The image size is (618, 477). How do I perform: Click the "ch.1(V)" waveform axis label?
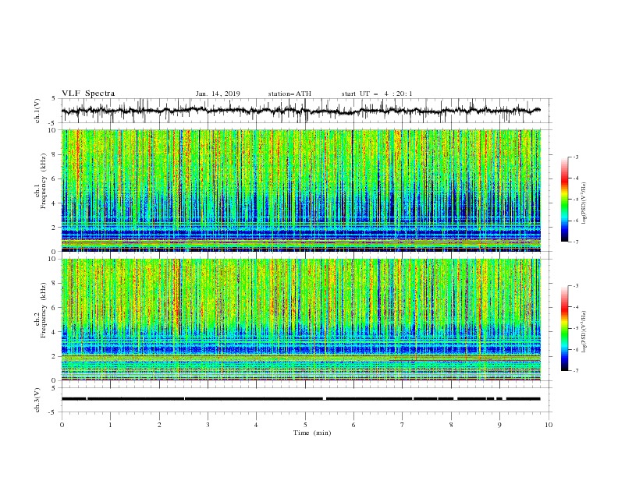37,111
